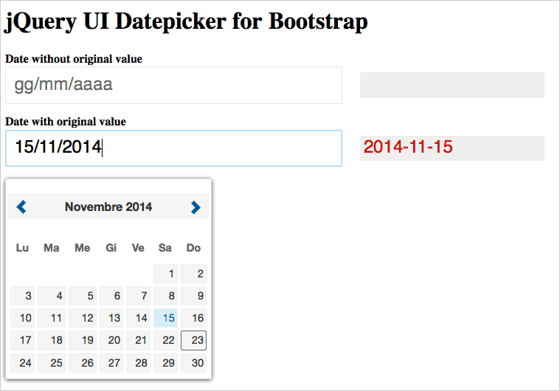Screen dimensions: 560x391
Task: Click the Ma weekday header
Action: (52, 248)
